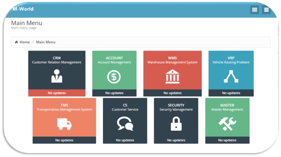Select Main Menu breadcrumb item
This screenshot has height=157, width=281.
tap(46, 42)
